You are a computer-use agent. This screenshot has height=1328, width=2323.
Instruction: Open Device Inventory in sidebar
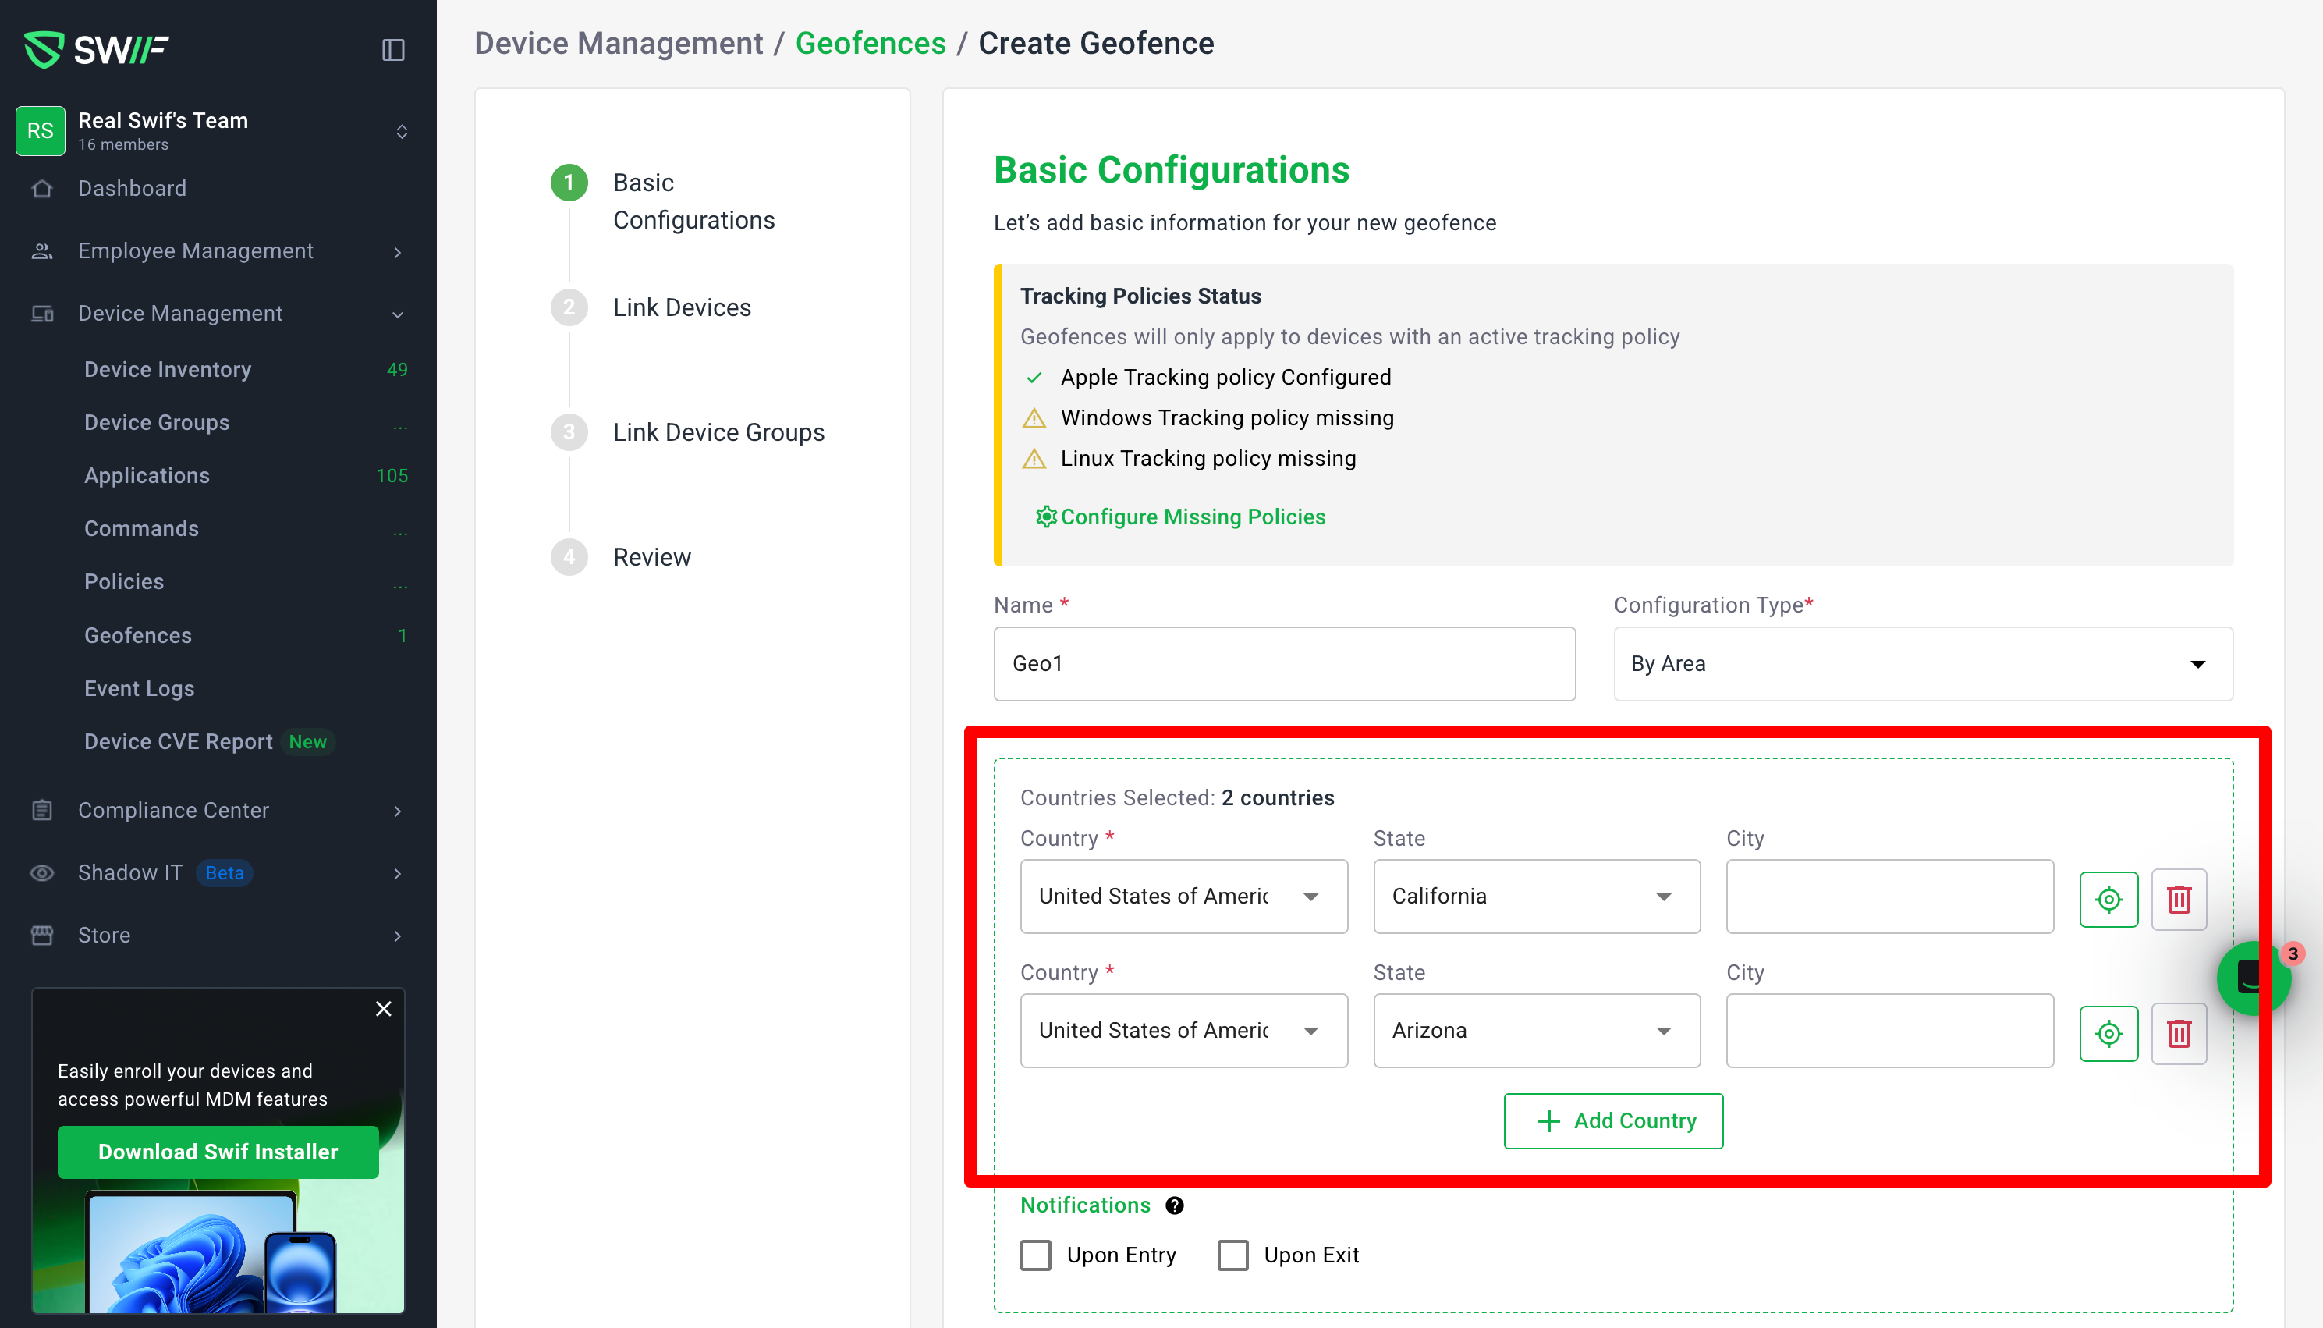pyautogui.click(x=168, y=369)
